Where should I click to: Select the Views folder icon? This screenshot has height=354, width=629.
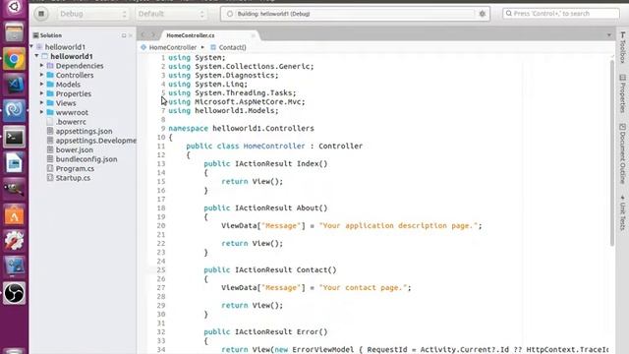50,103
